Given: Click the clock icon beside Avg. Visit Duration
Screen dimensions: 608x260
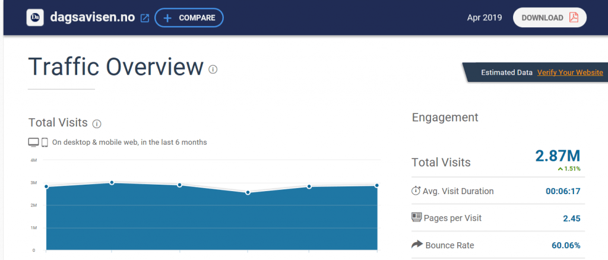Looking at the screenshot, I should (x=416, y=191).
